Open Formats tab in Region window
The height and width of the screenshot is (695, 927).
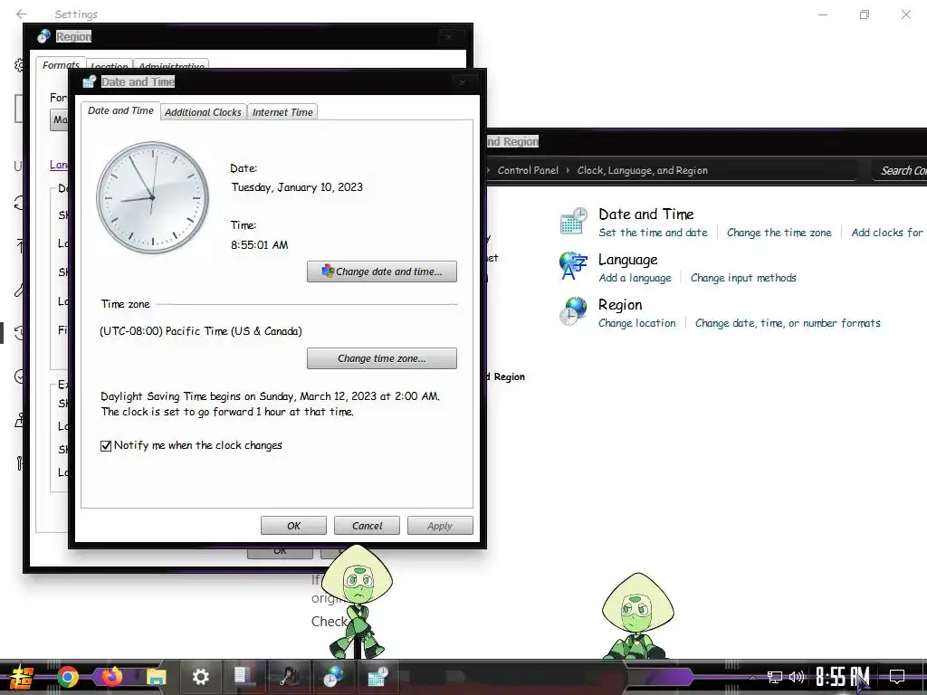[x=61, y=65]
